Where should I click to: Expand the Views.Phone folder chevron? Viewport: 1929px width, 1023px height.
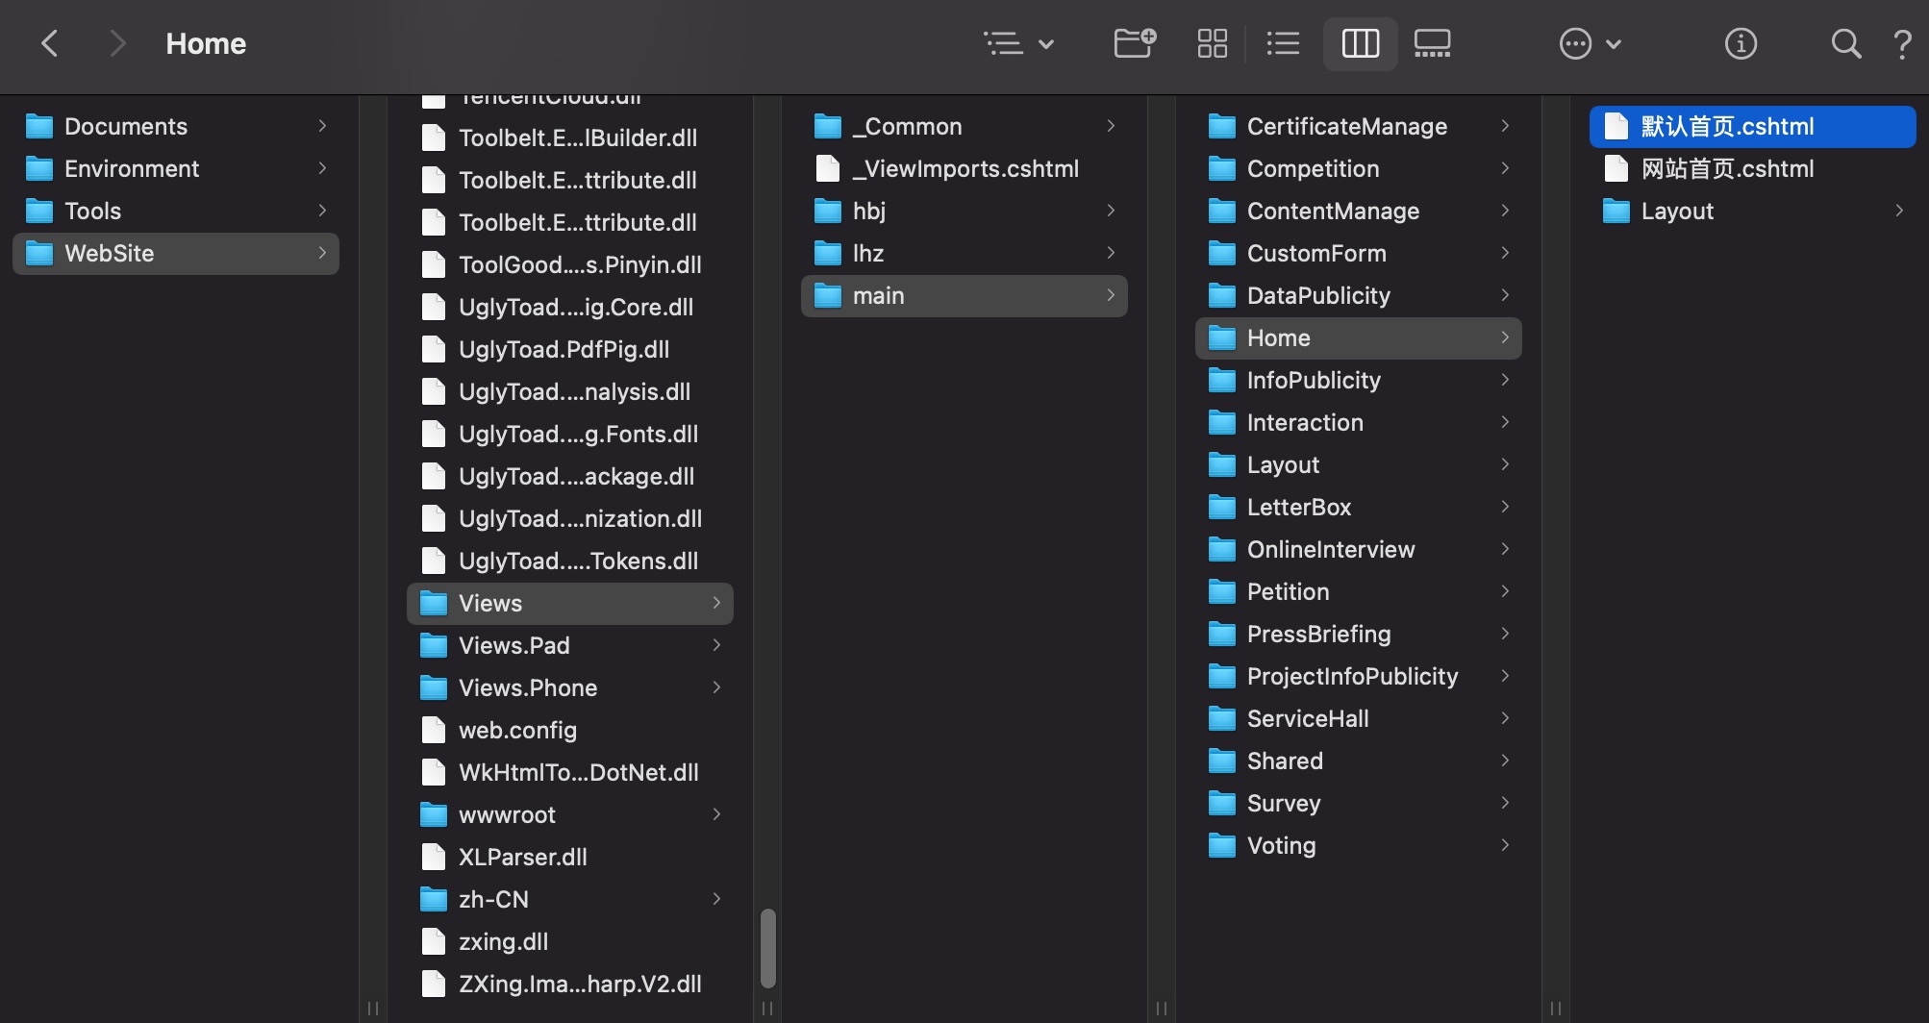(716, 687)
